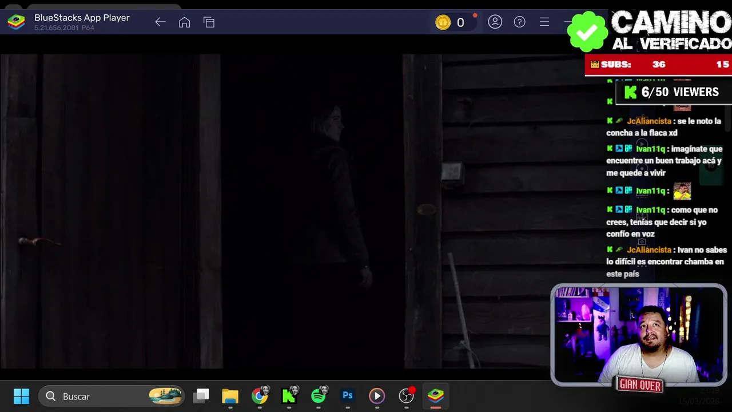Click the webcam overlay of the streamer

pyautogui.click(x=639, y=335)
